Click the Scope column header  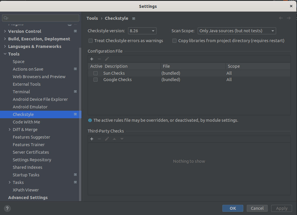(x=258, y=66)
